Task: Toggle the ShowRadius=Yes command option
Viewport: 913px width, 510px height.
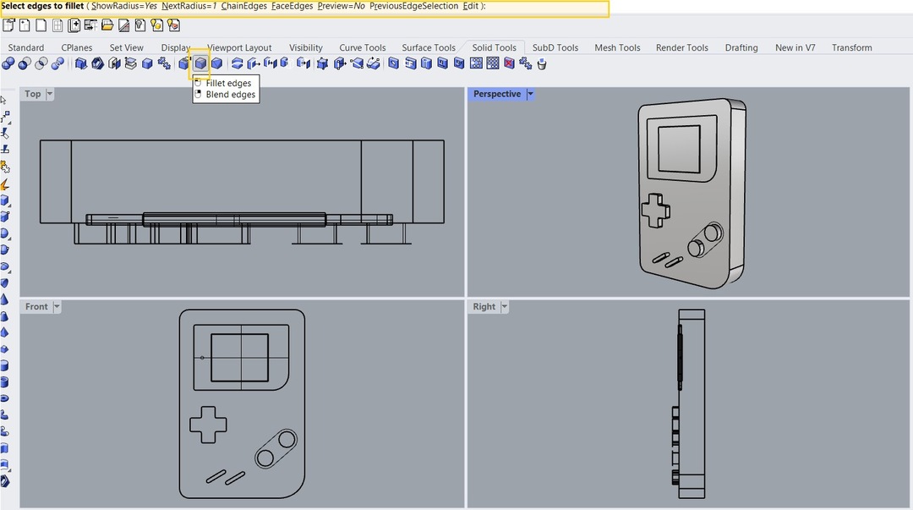Action: (x=124, y=6)
